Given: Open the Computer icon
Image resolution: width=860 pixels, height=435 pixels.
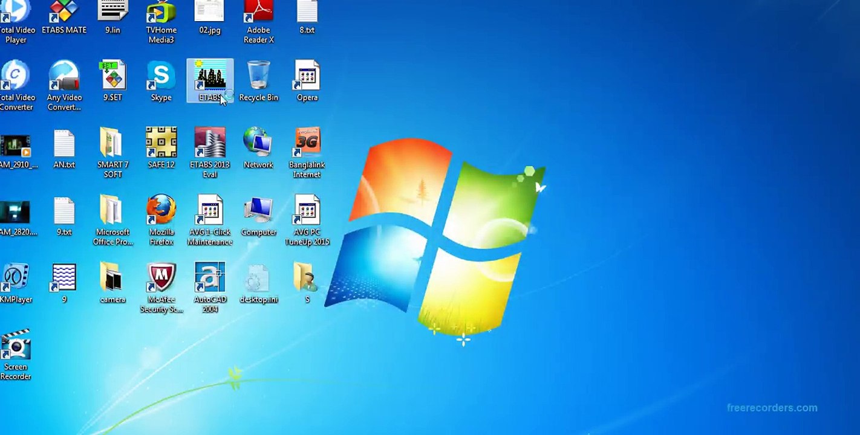Looking at the screenshot, I should [x=259, y=216].
